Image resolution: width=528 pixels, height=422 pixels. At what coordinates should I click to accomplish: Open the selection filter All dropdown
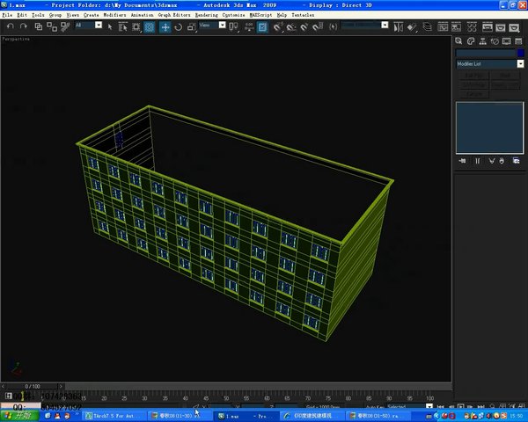click(x=89, y=25)
